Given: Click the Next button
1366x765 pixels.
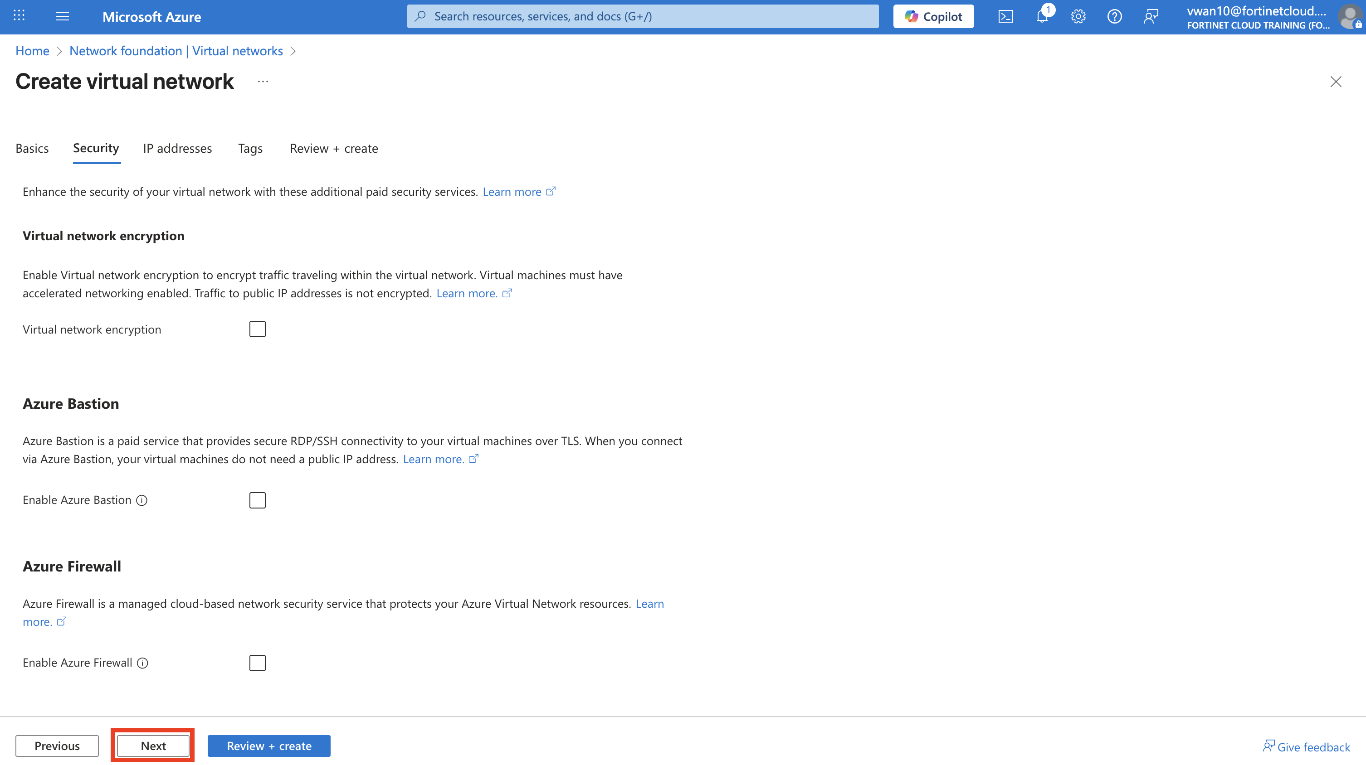Looking at the screenshot, I should pos(153,746).
